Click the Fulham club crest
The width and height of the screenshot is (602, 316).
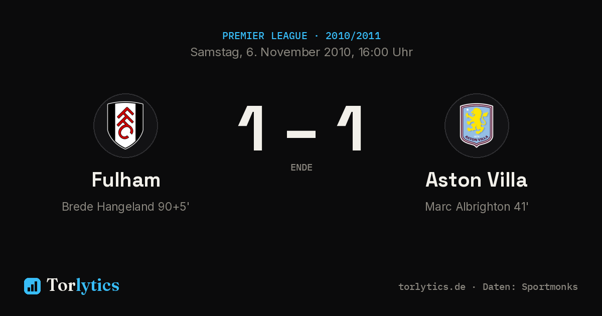(125, 125)
